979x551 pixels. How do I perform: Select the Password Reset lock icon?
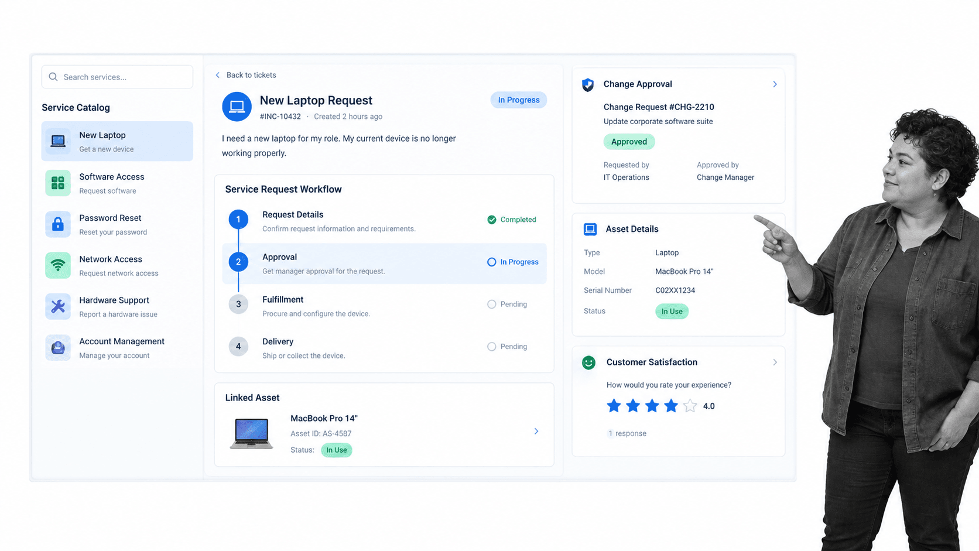[x=58, y=224]
